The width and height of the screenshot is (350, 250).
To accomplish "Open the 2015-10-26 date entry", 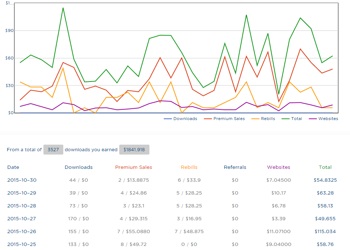I will point(22,231).
